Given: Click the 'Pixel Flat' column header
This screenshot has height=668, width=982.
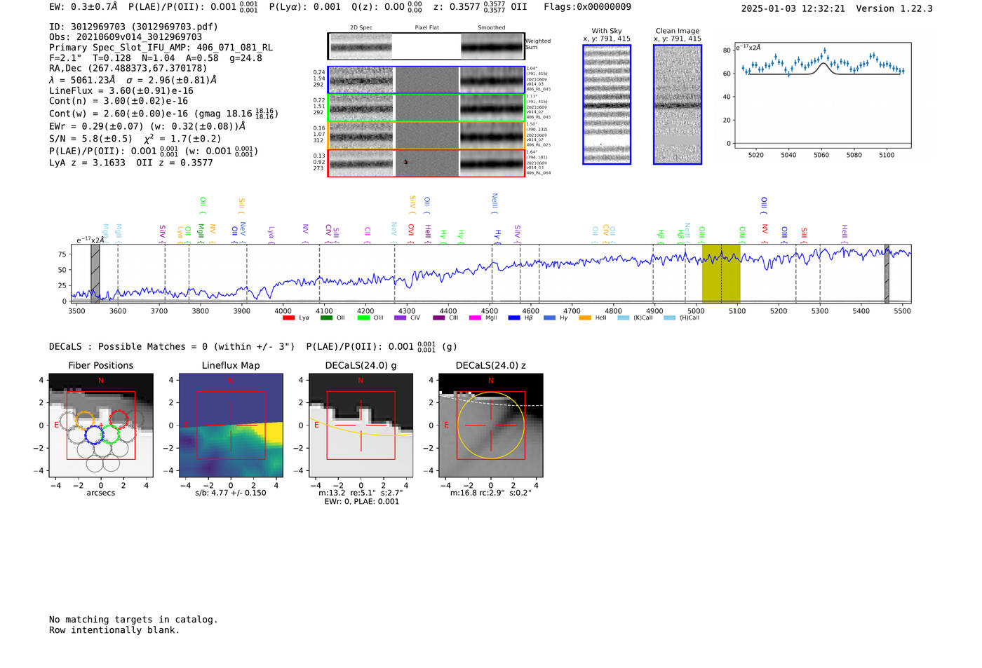Looking at the screenshot, I should coord(426,27).
